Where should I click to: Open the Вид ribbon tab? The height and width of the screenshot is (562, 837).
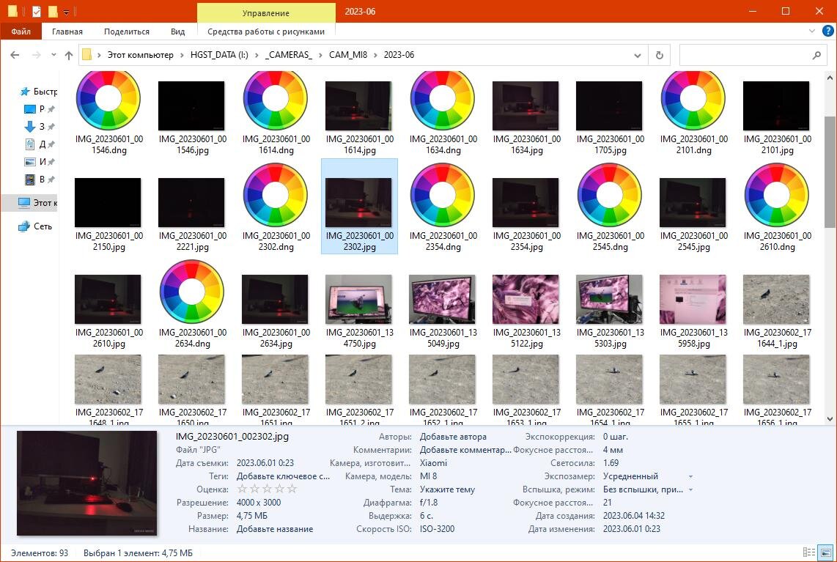[178, 32]
